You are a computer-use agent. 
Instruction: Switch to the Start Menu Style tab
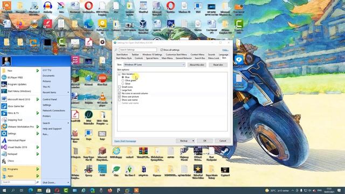pos(123,58)
